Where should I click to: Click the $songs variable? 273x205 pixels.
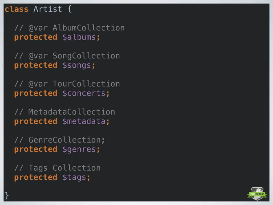(x=77, y=65)
